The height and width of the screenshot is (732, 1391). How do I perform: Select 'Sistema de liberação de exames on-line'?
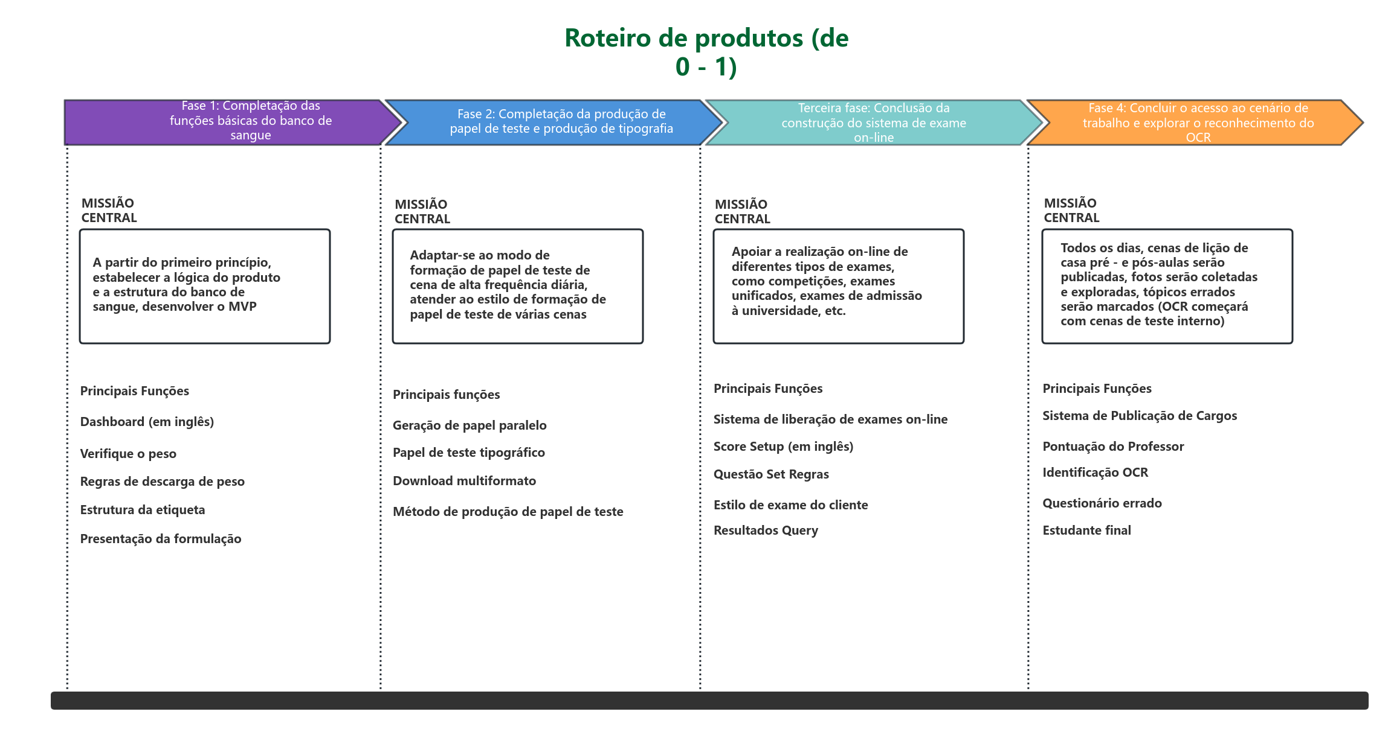(x=830, y=419)
